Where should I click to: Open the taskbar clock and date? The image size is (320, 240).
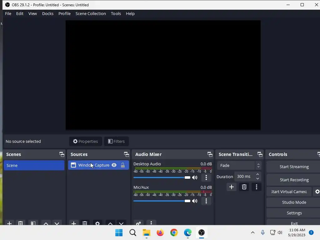tap(297, 232)
